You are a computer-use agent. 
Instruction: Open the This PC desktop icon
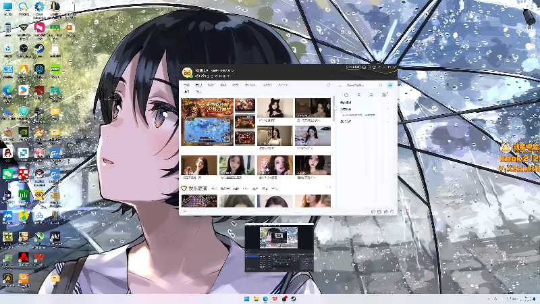tap(7, 7)
